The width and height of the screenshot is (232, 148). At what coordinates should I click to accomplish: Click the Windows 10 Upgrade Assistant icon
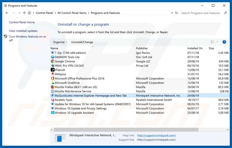[x=52, y=113]
